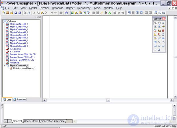Switch to the Local browser tab
Image resolution: width=177 pixels, height=128 pixels.
pos(7,100)
